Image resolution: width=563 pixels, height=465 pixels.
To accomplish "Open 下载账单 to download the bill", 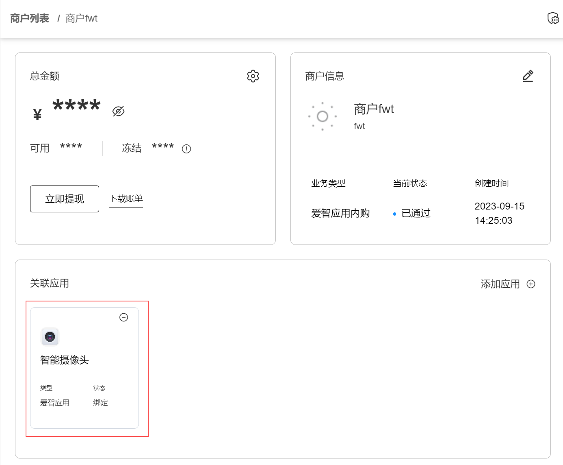I will click(x=126, y=199).
